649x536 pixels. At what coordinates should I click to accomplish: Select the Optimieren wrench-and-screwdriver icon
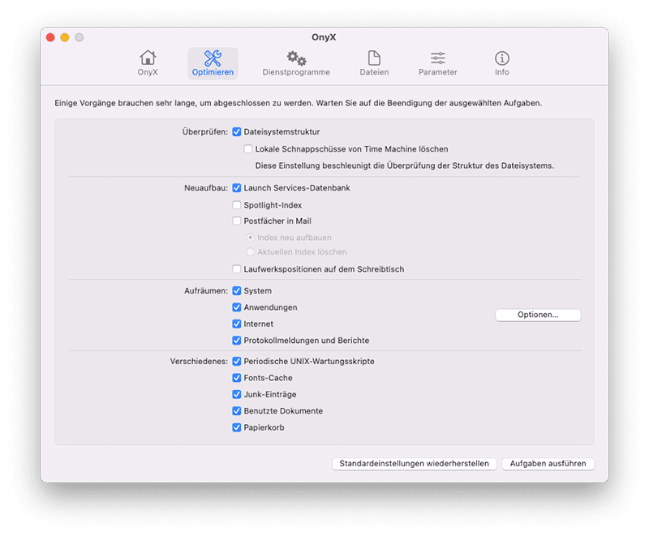(213, 58)
